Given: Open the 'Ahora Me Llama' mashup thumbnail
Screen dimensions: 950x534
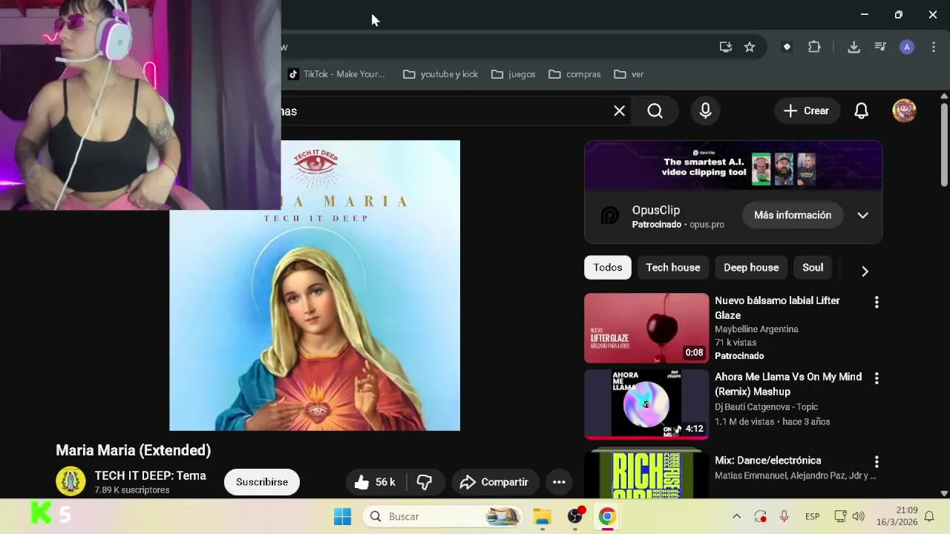Looking at the screenshot, I should coord(646,404).
